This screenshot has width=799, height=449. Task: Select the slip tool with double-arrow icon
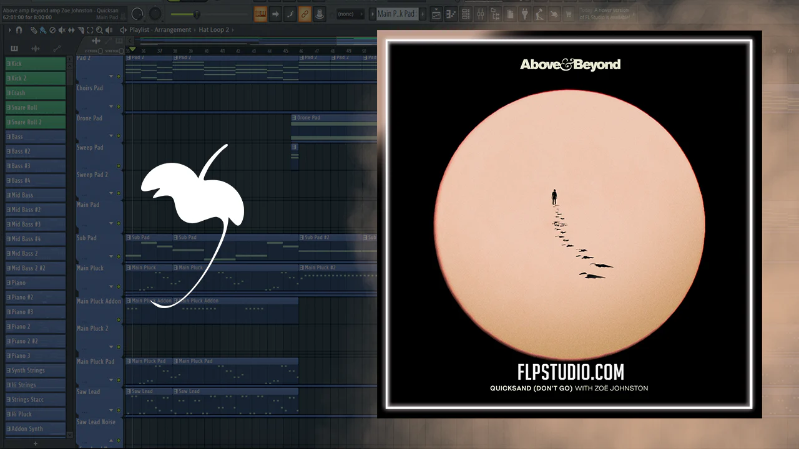point(71,30)
